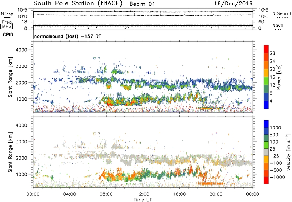Viewport: 292px width, 202px height.
Task: Select the 'Velocity [m s-1]' colorbar title
Action: (288, 152)
